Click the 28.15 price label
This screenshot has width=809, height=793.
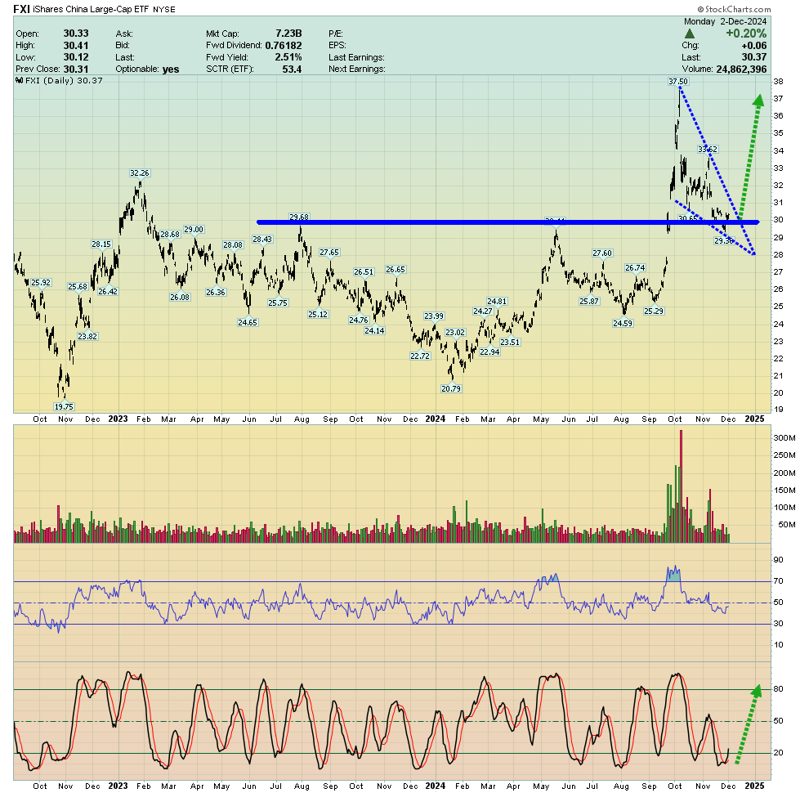[101, 244]
